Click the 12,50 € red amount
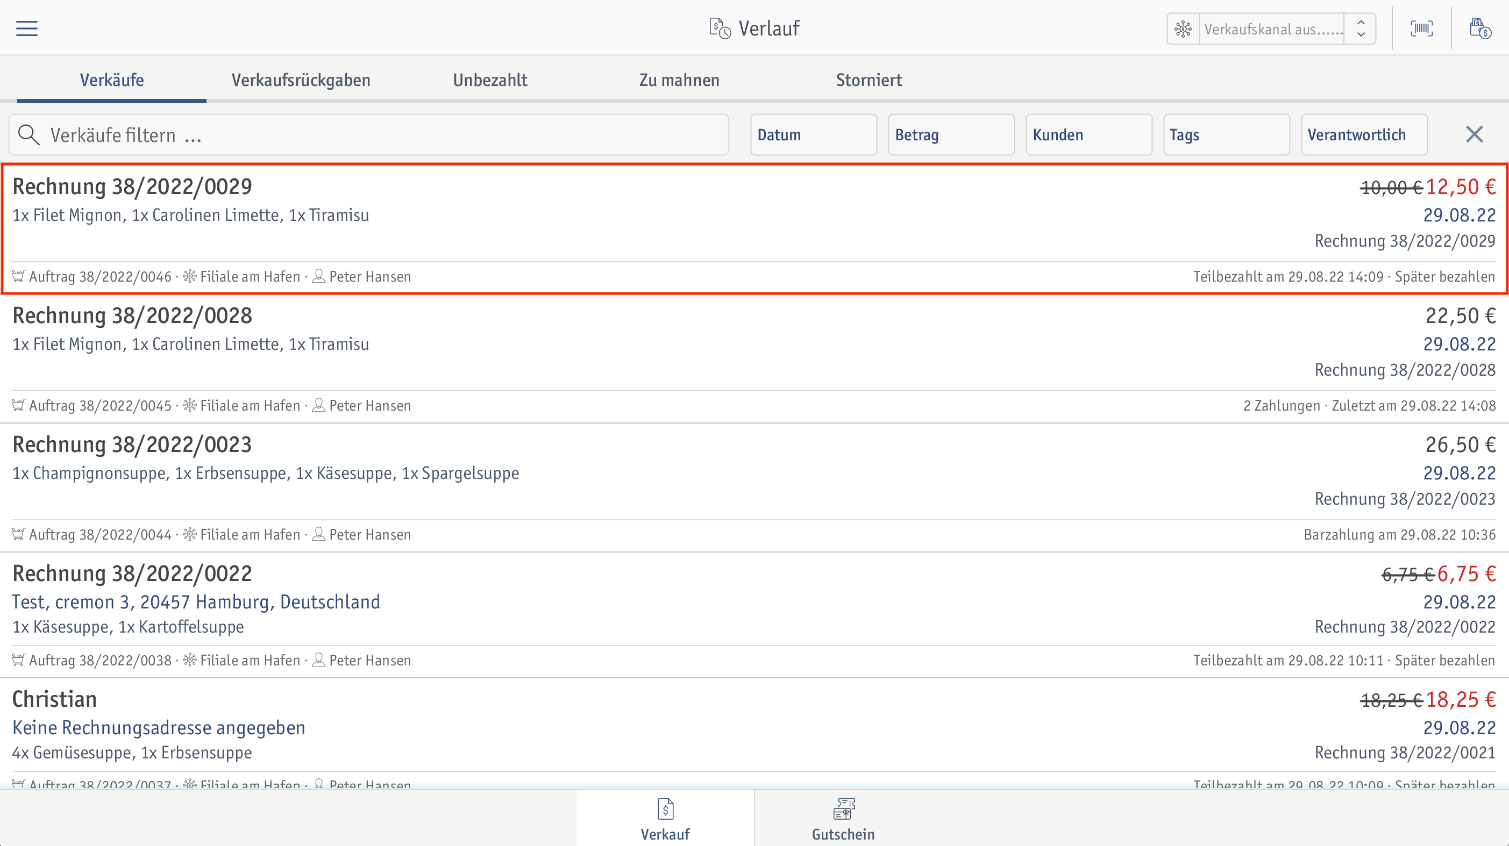The image size is (1509, 846). click(x=1461, y=187)
